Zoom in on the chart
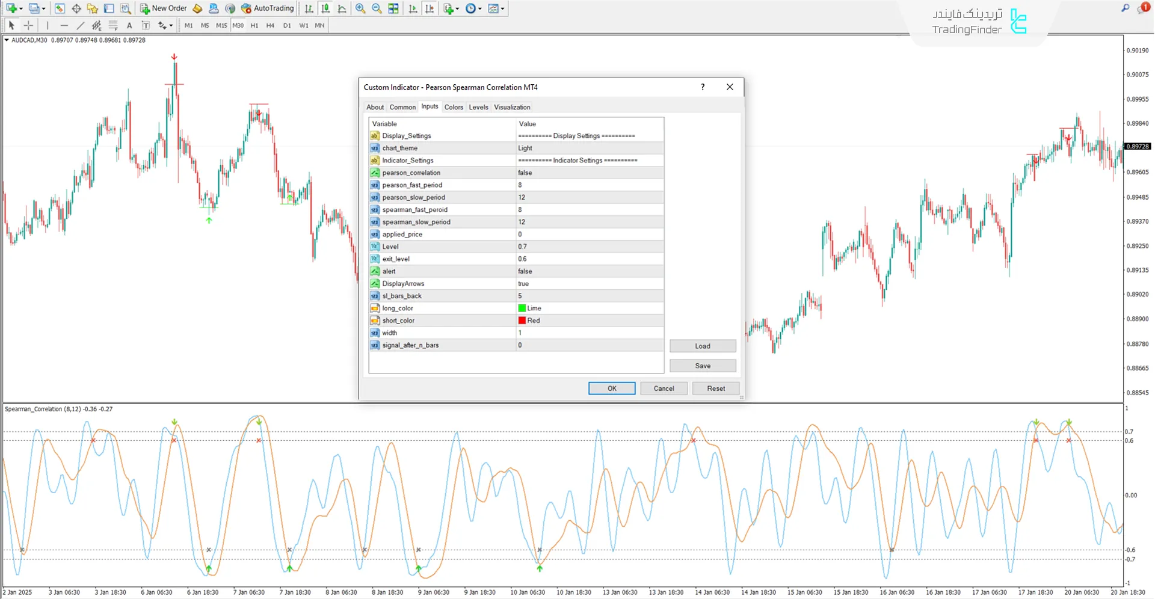The height and width of the screenshot is (599, 1155). [x=360, y=8]
